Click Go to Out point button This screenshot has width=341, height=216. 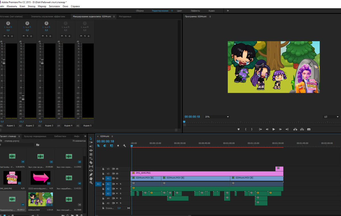click(287, 129)
